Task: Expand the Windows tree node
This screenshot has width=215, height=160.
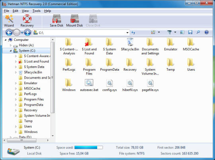Action: click(x=16, y=132)
